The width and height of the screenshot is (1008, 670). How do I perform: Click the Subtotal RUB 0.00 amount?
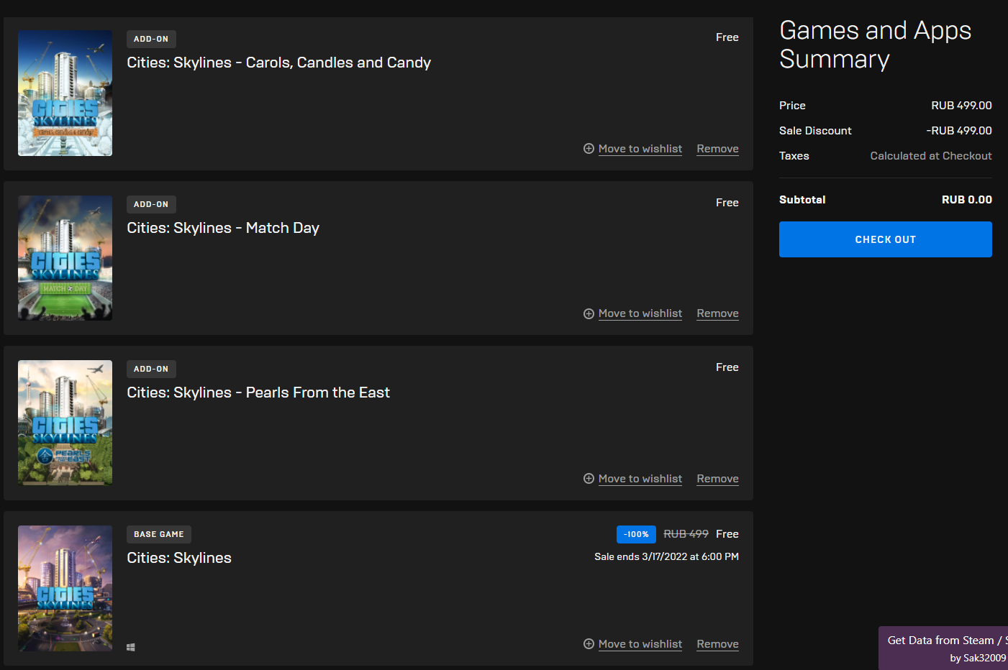point(966,200)
